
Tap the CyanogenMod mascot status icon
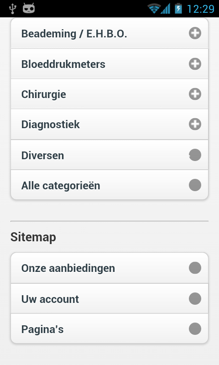(29, 8)
